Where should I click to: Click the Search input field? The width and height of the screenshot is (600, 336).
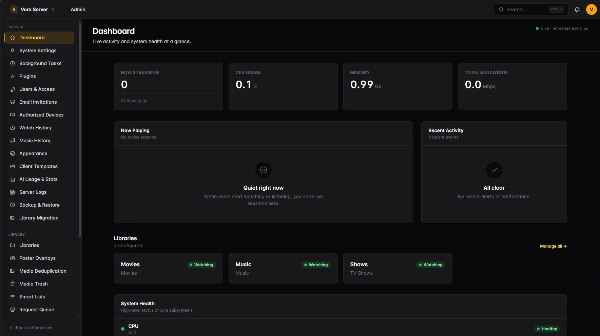tap(530, 9)
